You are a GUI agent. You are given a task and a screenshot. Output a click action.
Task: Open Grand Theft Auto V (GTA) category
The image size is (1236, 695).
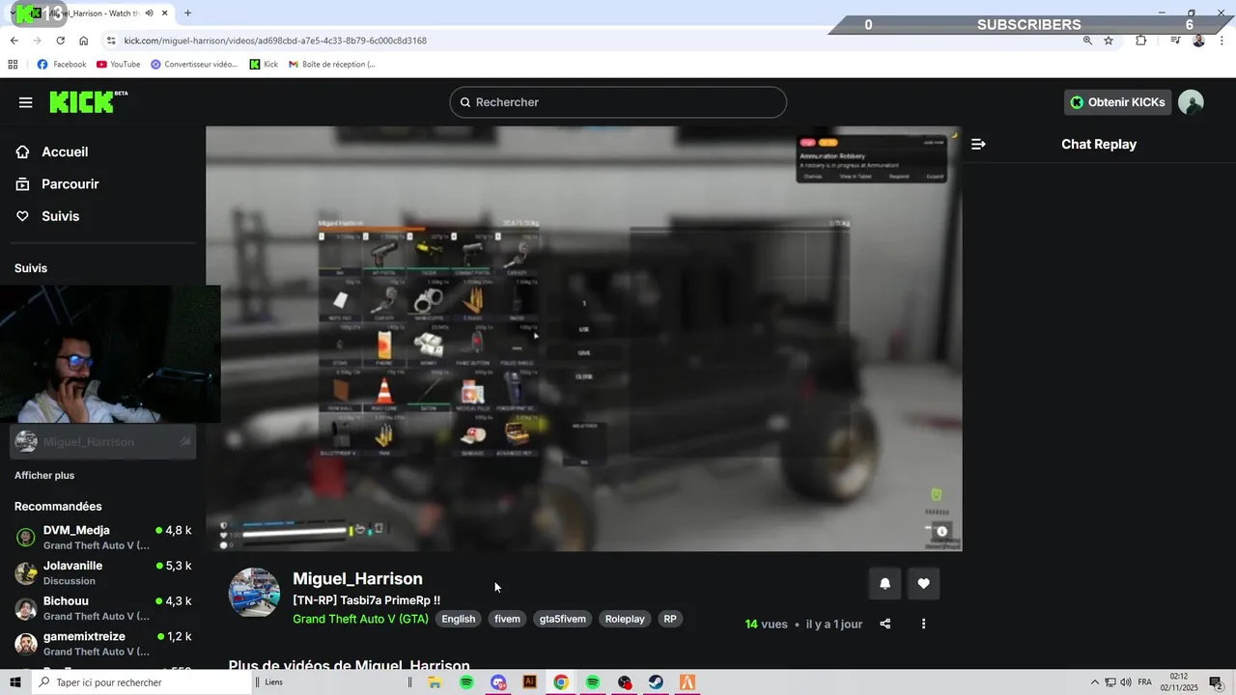click(x=360, y=619)
